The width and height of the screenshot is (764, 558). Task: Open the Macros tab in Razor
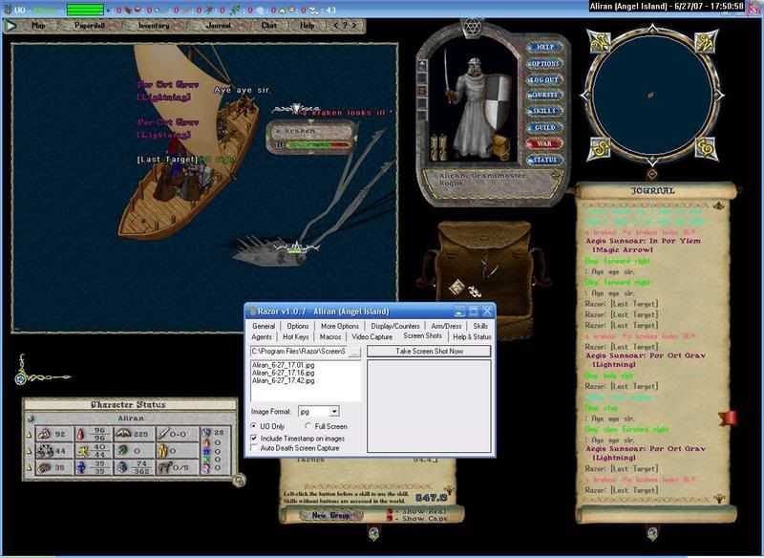(330, 336)
